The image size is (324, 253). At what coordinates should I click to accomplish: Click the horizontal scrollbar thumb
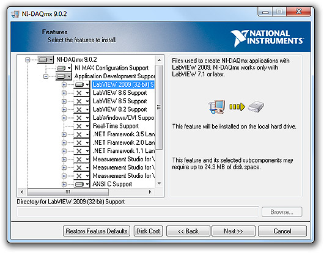click(68, 192)
